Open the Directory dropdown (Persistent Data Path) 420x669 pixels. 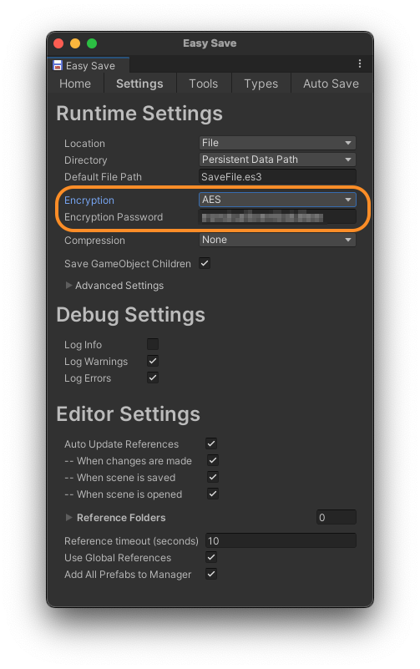[x=277, y=160]
